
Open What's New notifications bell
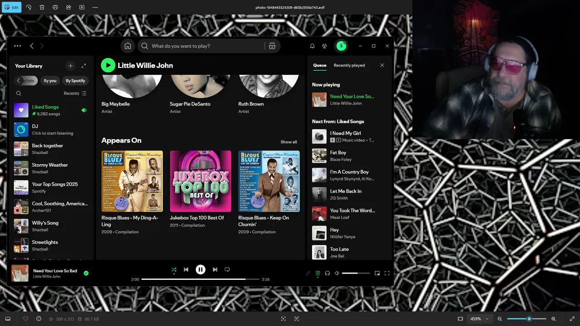click(312, 46)
